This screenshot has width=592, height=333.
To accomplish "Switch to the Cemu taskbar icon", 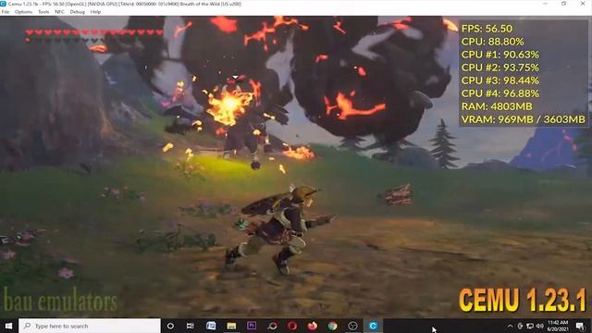I will [x=373, y=326].
